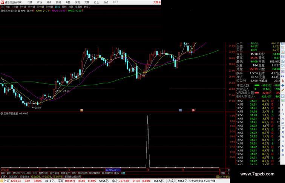Click the highlighted date 2023/03/01 on the axis
This screenshot has height=183, width=285.
click(x=113, y=170)
